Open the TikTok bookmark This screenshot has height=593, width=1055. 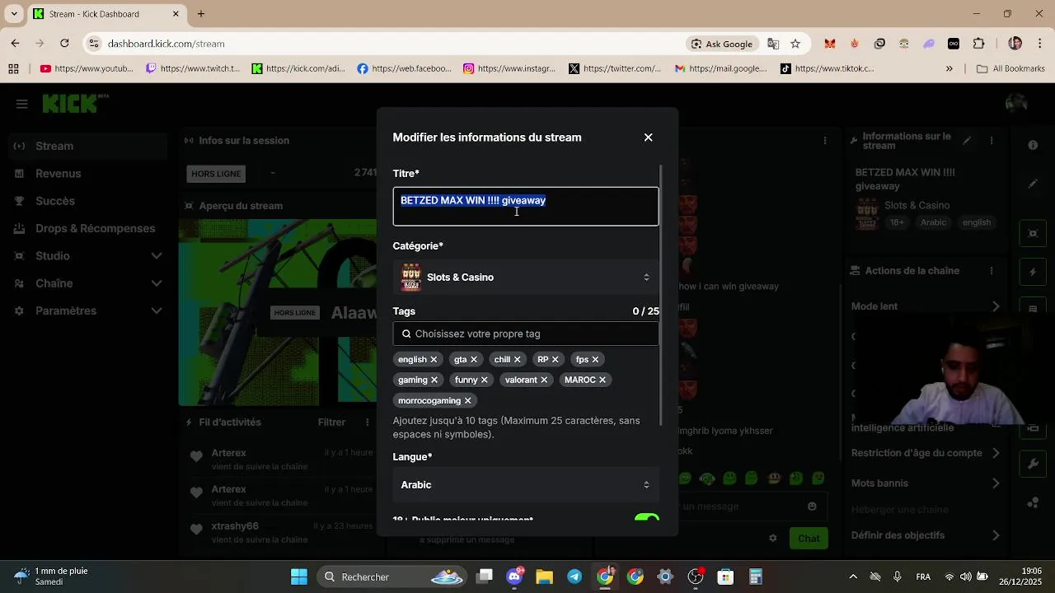828,69
